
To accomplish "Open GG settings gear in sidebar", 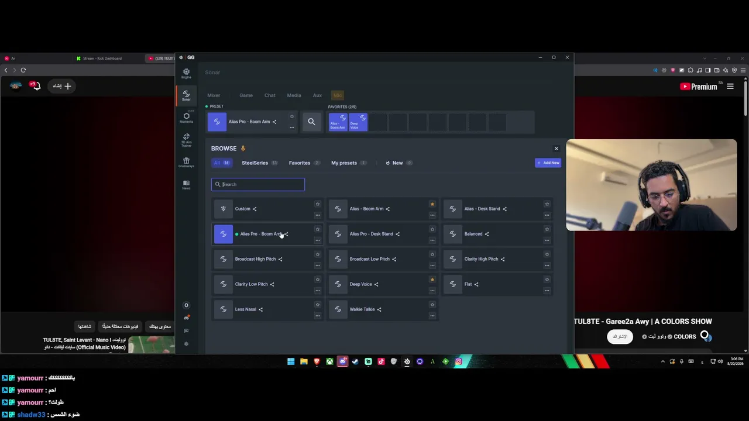I will tap(186, 344).
